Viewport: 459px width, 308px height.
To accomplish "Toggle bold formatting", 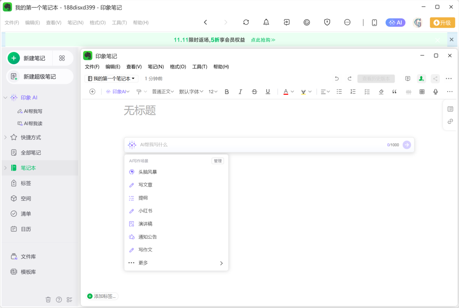I will 226,91.
